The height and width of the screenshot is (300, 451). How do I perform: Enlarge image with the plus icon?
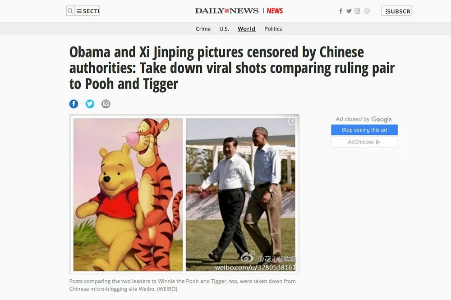(292, 121)
